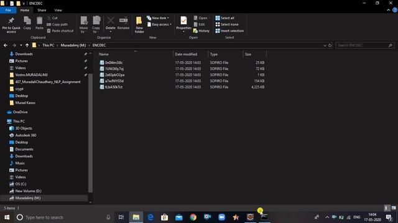Select This PC in navigation pane
This screenshot has width=398, height=223.
tap(19, 121)
